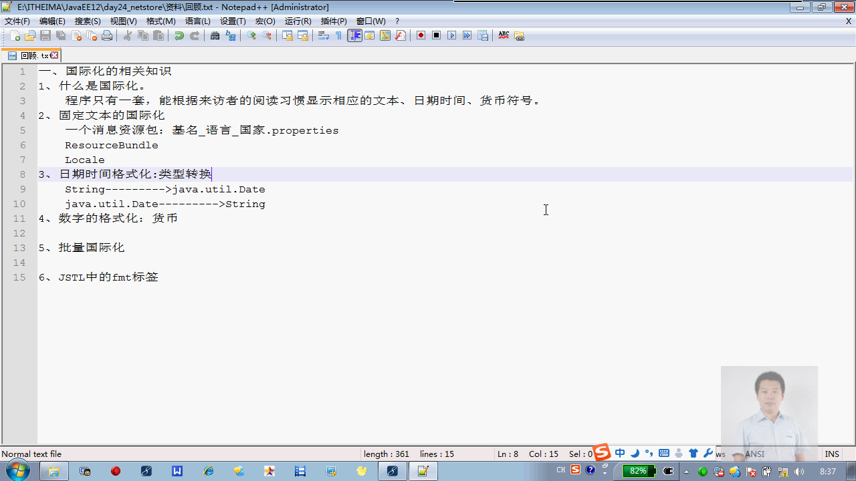Click the Save All toolbar icon

pyautogui.click(x=61, y=35)
